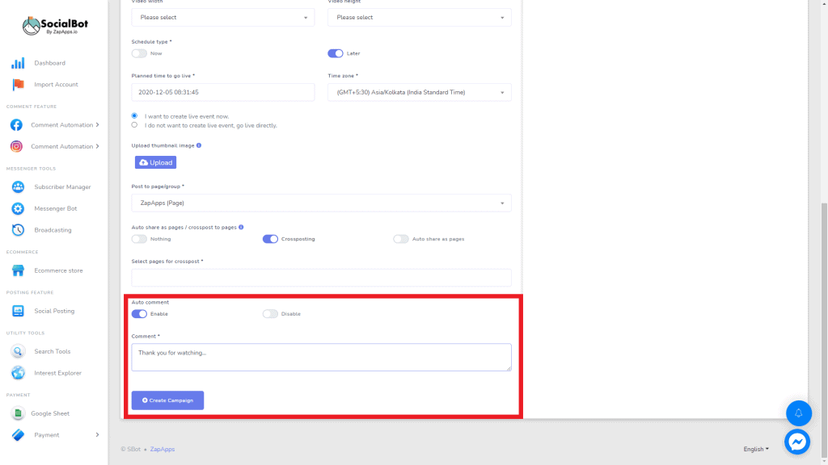
Task: Open Interest Explorer menu link
Action: tap(58, 373)
